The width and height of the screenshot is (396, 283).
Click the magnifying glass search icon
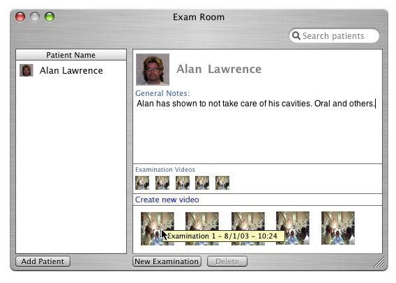(x=296, y=35)
